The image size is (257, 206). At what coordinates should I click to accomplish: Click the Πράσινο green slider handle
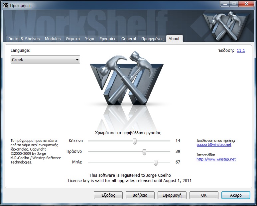pos(144,152)
